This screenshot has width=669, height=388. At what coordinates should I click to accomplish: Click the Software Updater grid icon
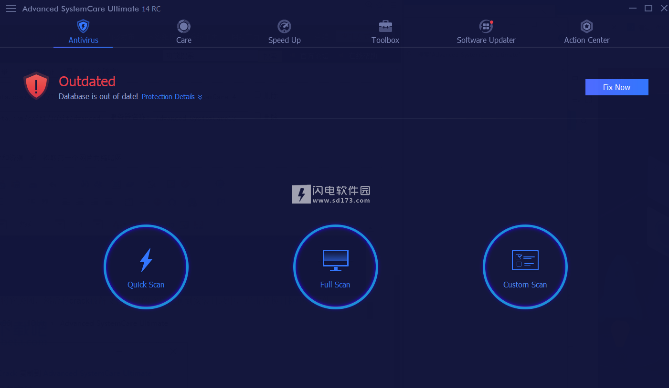point(486,26)
